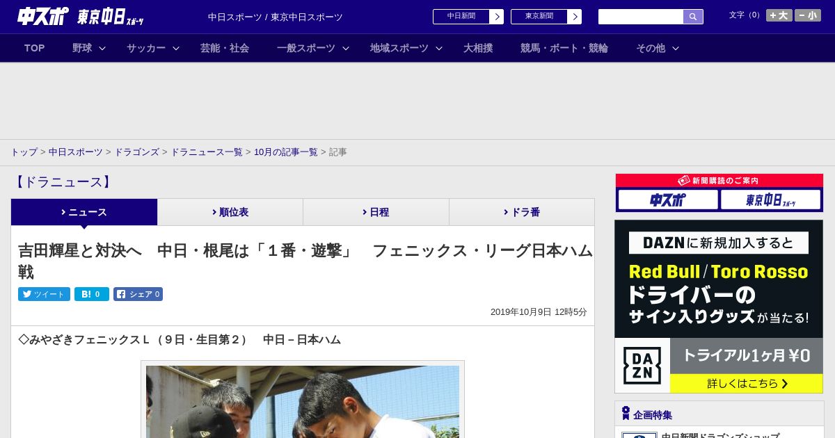Click the Twitter ツイート share button
The width and height of the screenshot is (835, 438).
[x=44, y=294]
